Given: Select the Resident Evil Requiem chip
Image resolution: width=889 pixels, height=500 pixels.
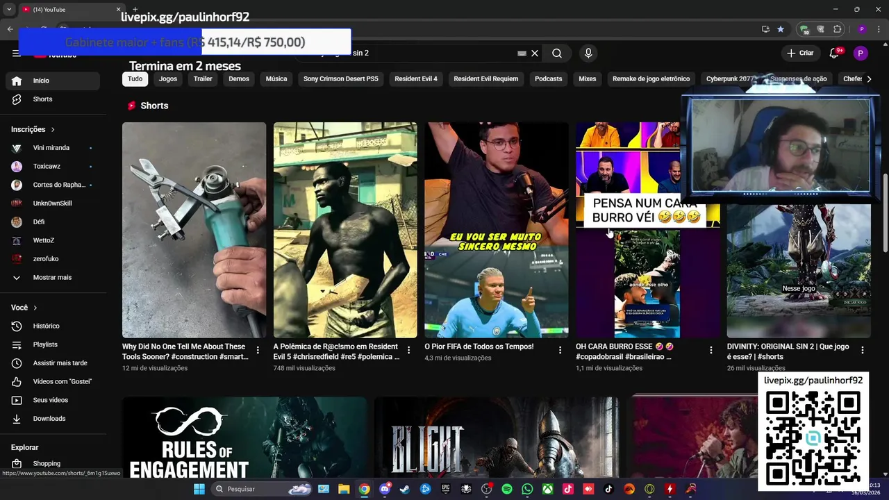Looking at the screenshot, I should 486,79.
